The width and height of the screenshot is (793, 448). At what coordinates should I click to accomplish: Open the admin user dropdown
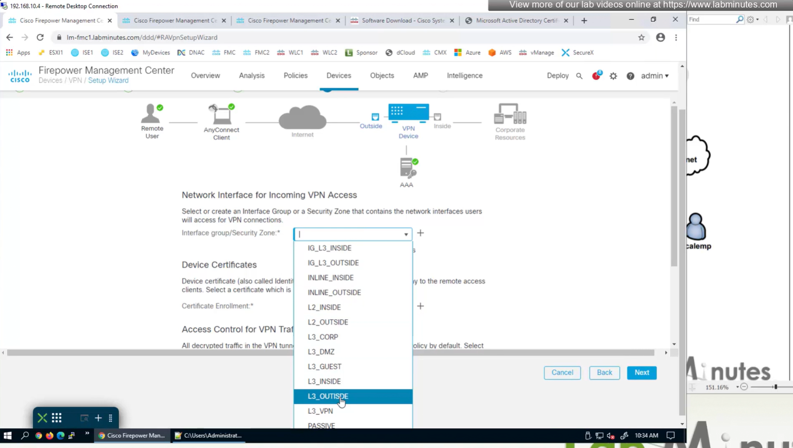tap(655, 76)
